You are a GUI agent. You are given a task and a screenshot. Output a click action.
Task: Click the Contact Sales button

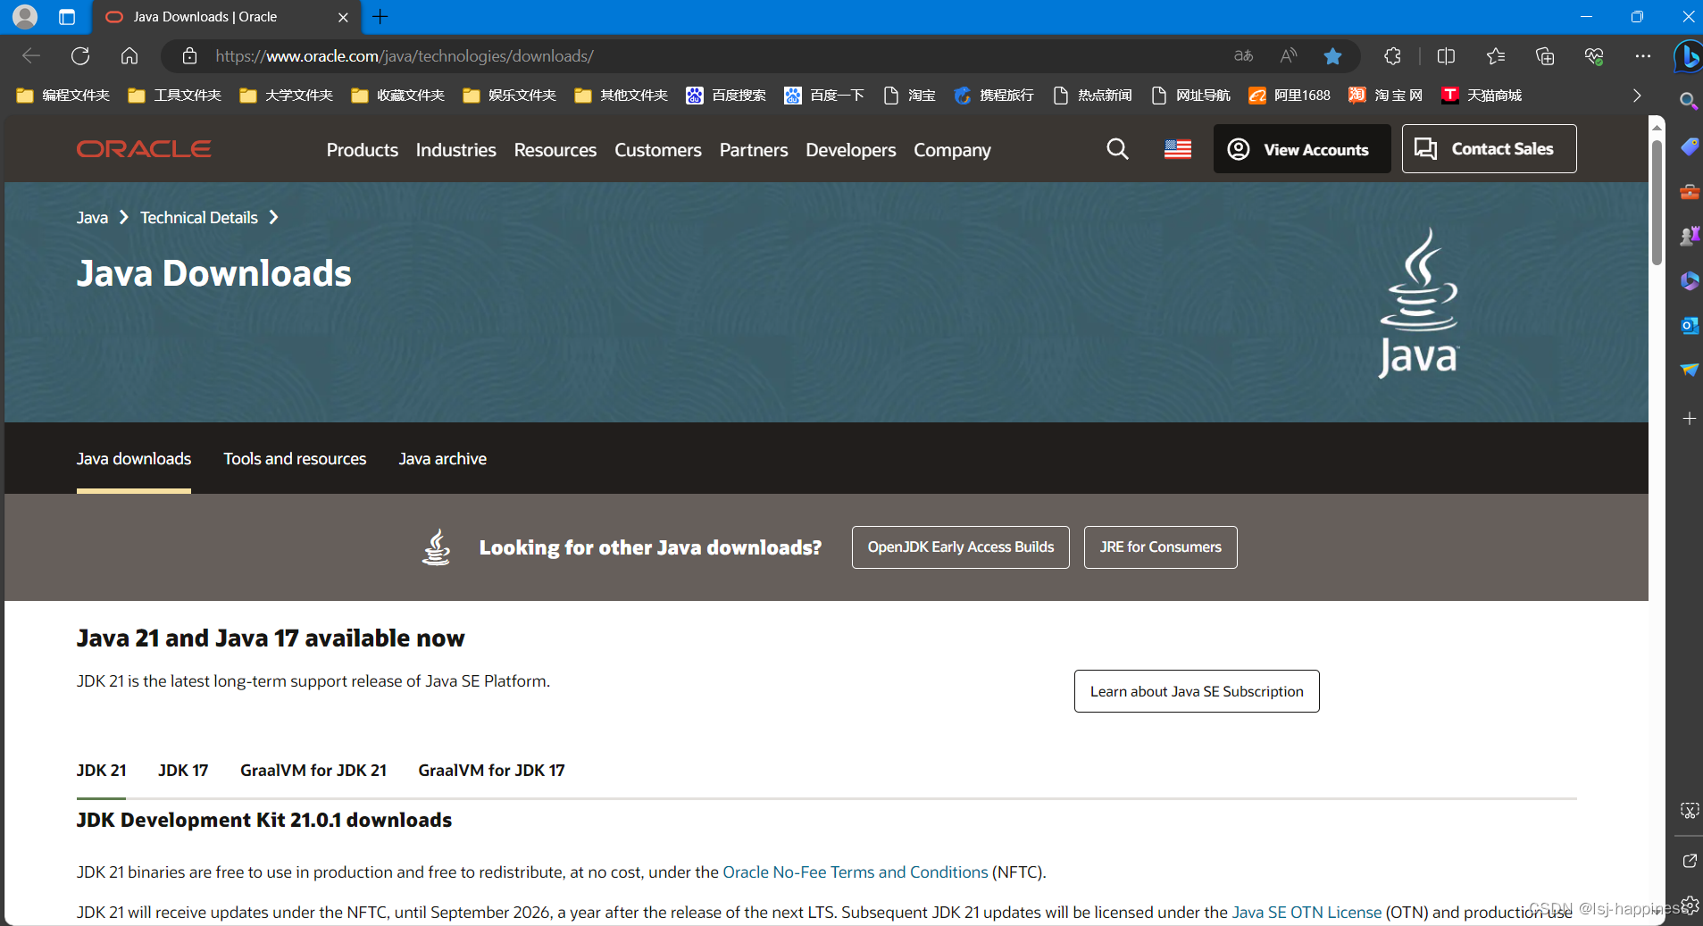coord(1489,149)
